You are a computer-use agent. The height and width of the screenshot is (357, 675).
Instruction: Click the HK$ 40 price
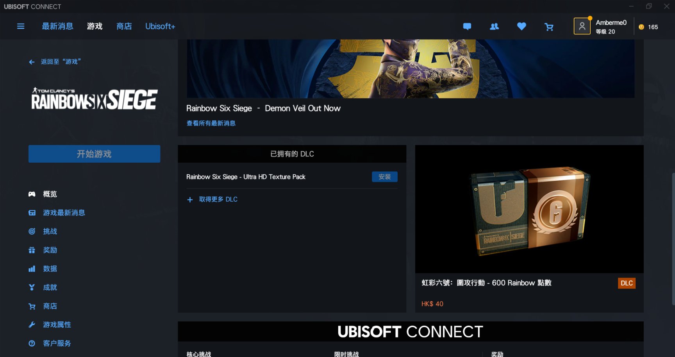coord(432,304)
